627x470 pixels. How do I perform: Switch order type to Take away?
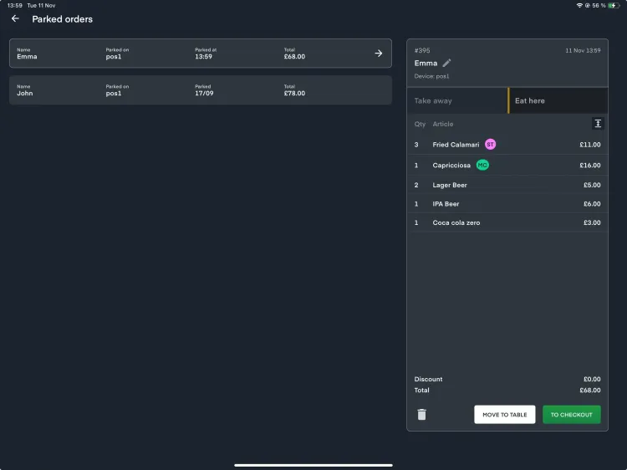pyautogui.click(x=457, y=100)
